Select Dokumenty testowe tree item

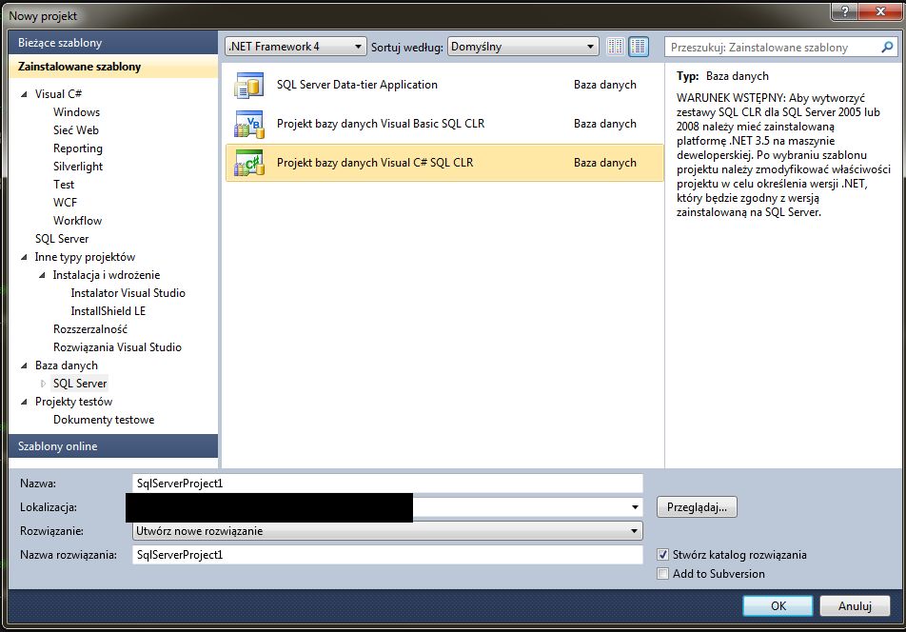coord(104,420)
